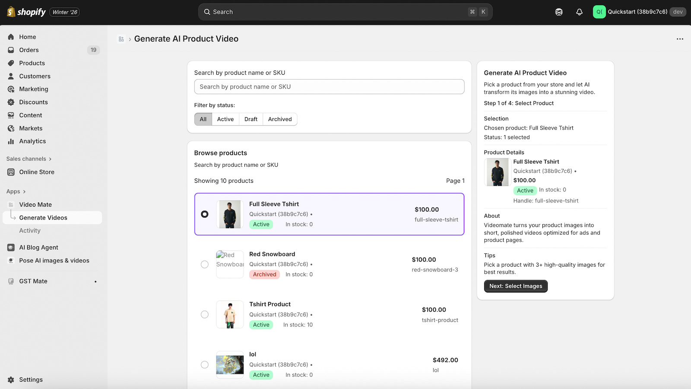Open the notifications bell

click(579, 12)
